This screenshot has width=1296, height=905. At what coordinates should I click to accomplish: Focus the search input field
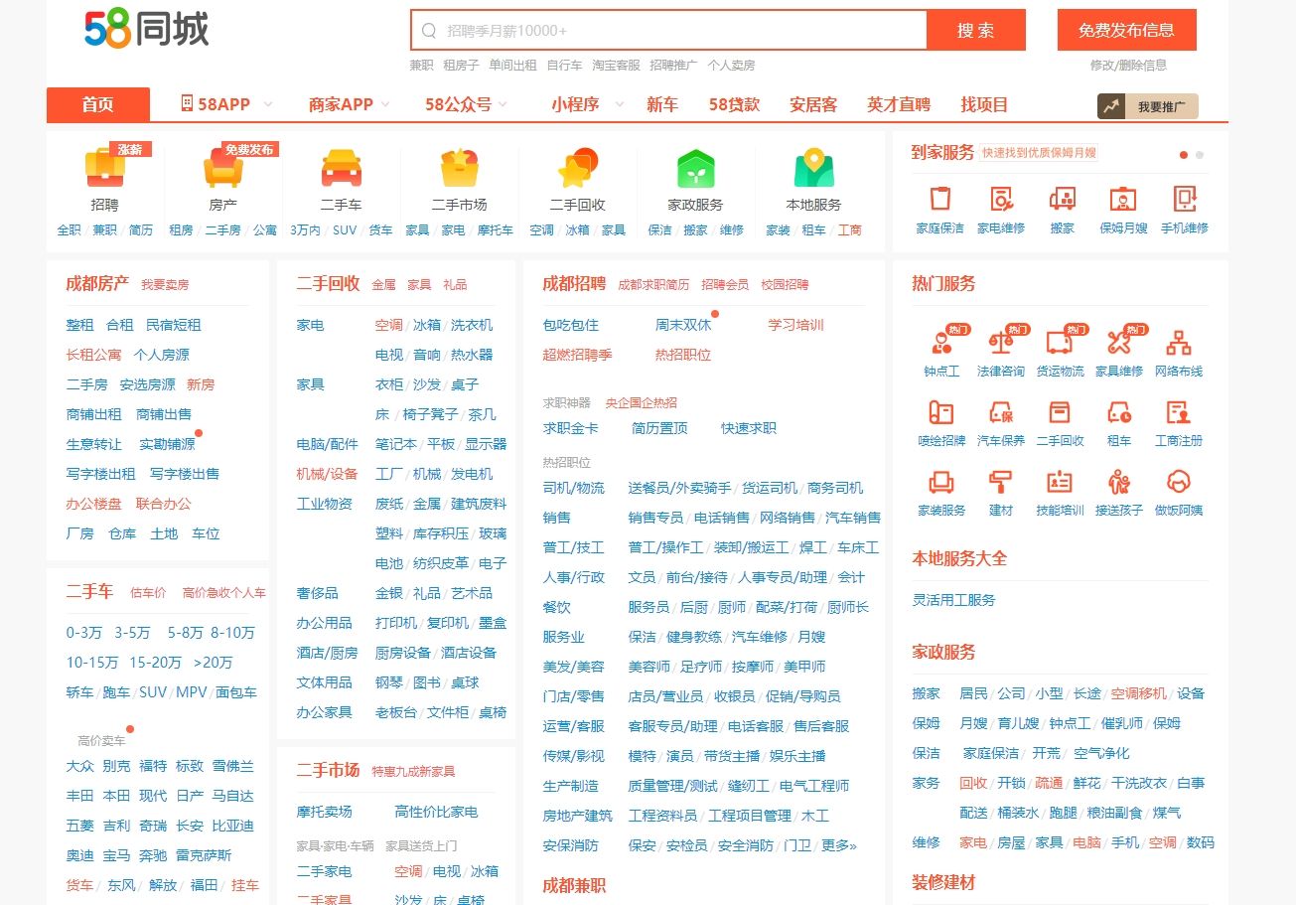[x=668, y=30]
